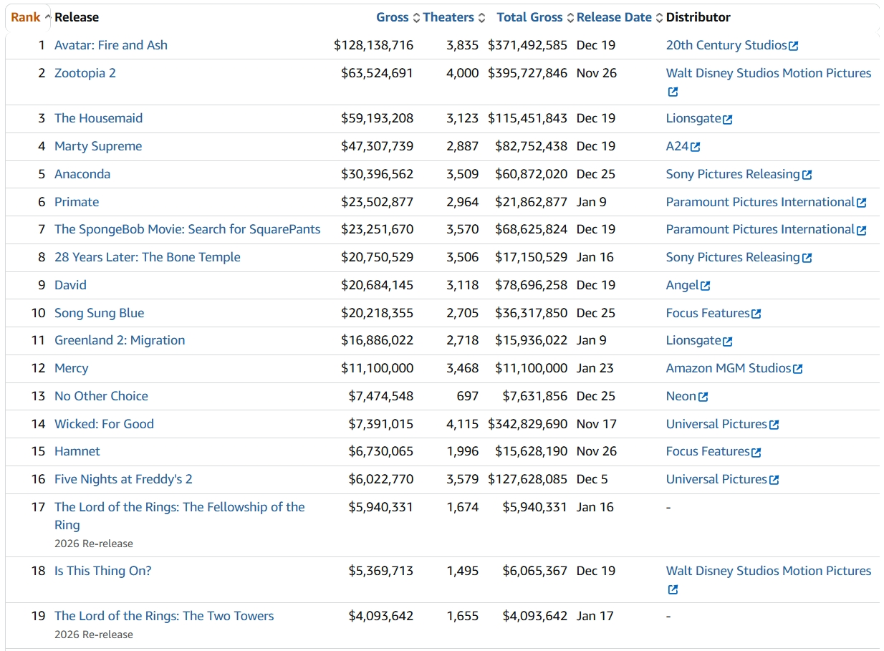Click external link icon in the Anaconda row

tap(807, 175)
